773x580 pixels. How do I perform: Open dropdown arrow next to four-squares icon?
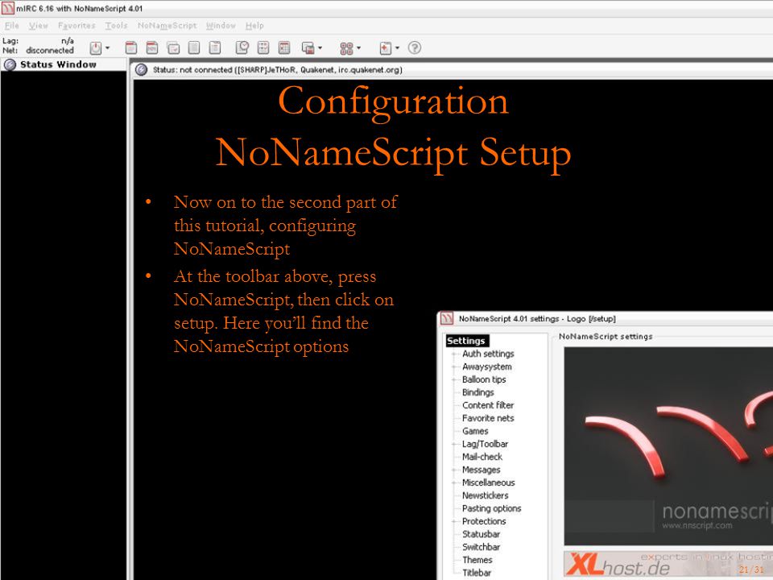pos(358,48)
